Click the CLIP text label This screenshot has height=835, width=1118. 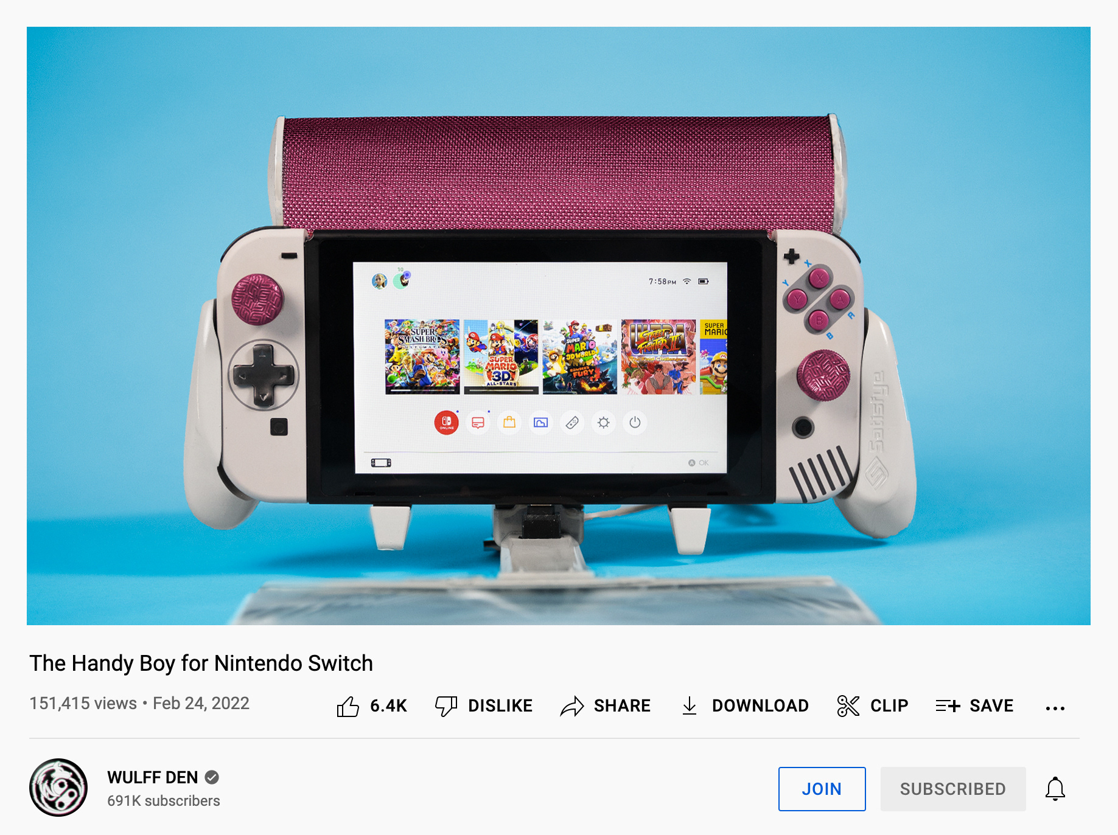889,705
